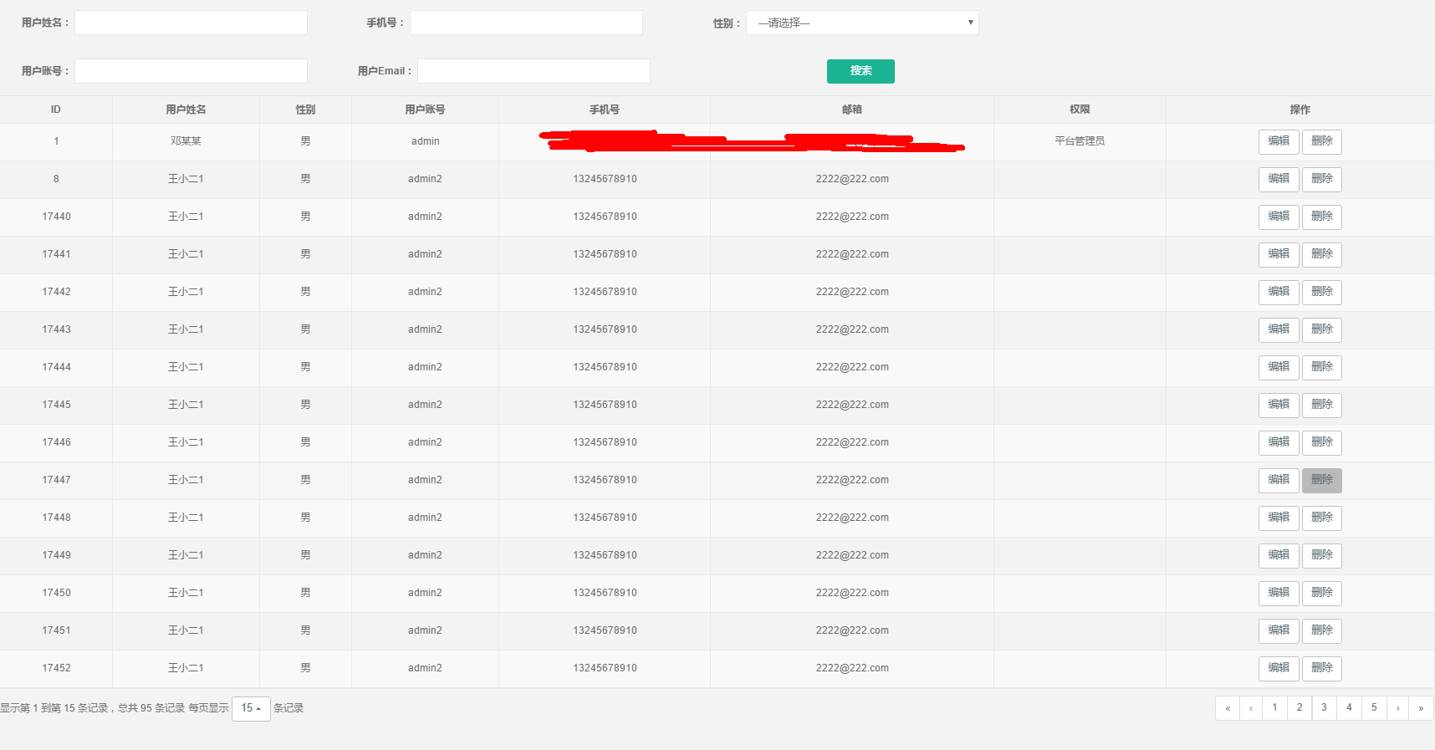
Task: Click the 用户账号 input box
Action: pos(192,71)
